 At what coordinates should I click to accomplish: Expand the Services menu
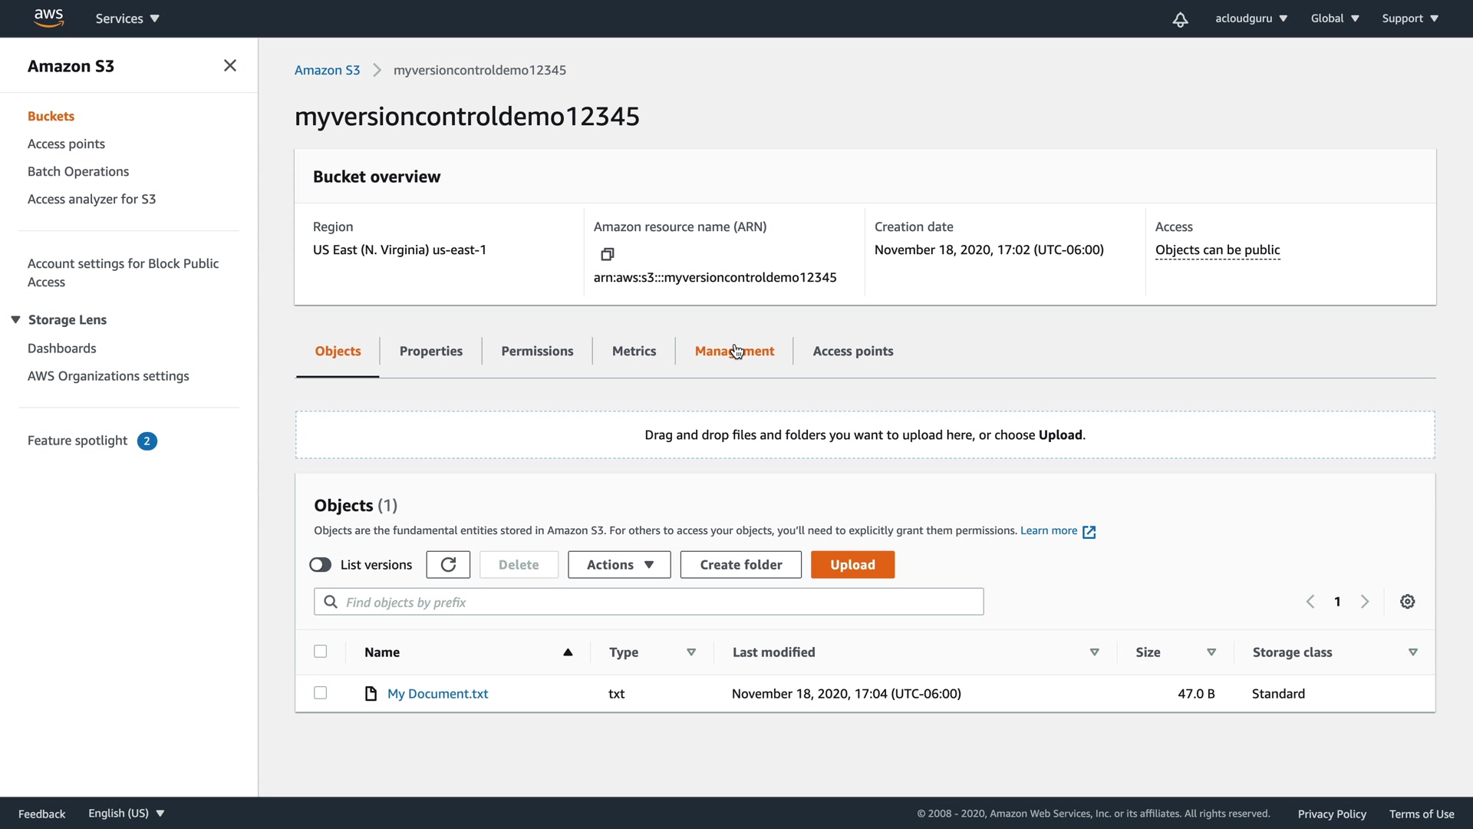pos(127,18)
